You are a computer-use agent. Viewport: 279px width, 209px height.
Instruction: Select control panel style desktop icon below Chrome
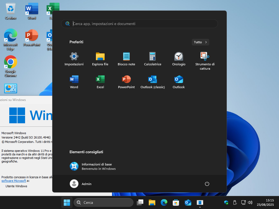pos(11,88)
